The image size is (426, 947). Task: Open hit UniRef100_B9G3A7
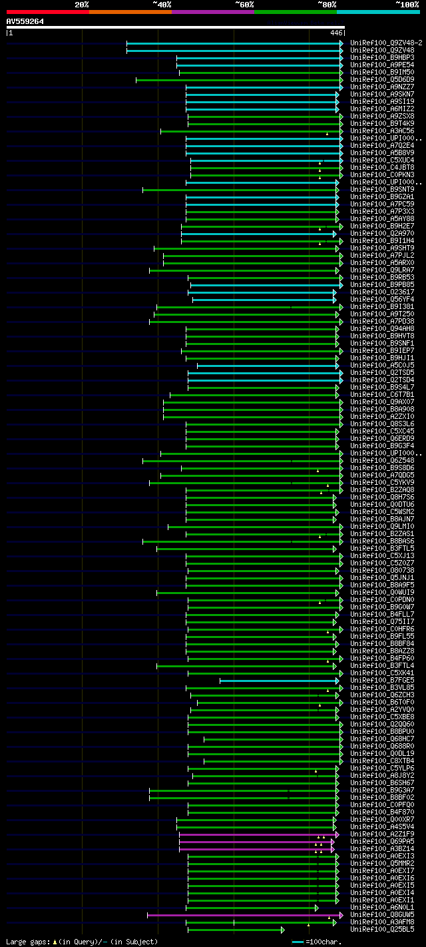tap(382, 790)
